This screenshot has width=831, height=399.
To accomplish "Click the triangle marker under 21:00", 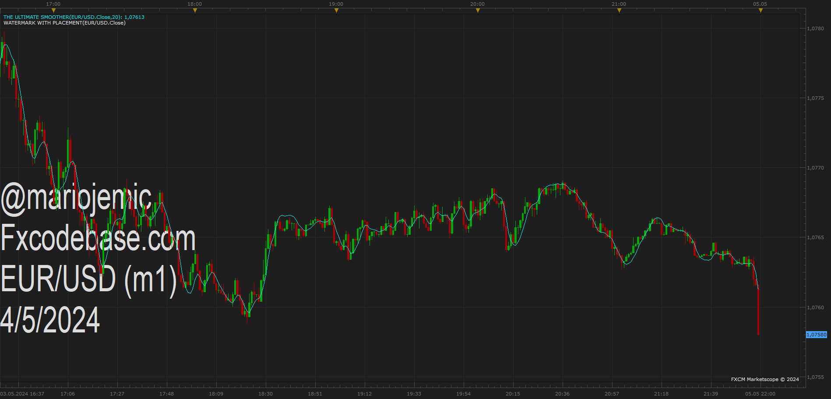I will tap(619, 11).
